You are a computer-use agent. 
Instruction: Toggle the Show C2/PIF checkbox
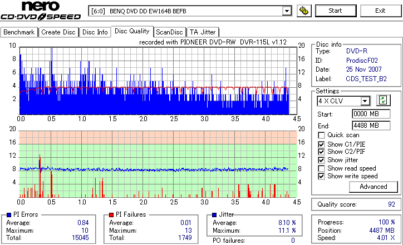point(321,152)
